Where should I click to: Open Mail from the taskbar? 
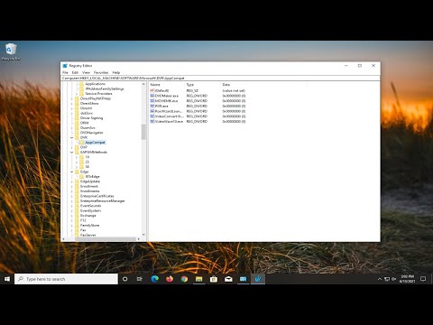[228, 279]
